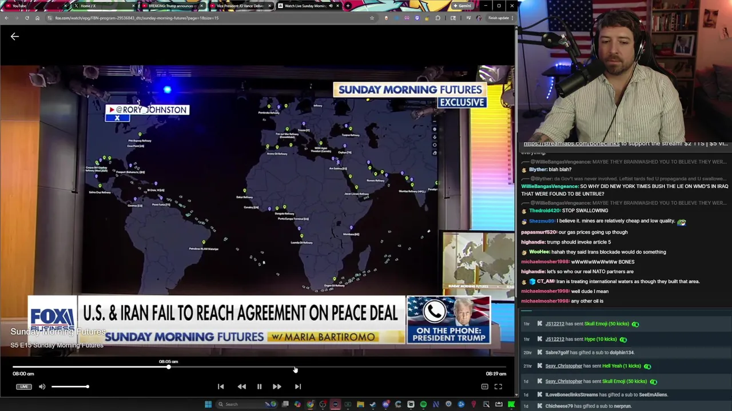Select the Watch Live Sunday Morning tab
The image size is (732, 411).
[309, 6]
